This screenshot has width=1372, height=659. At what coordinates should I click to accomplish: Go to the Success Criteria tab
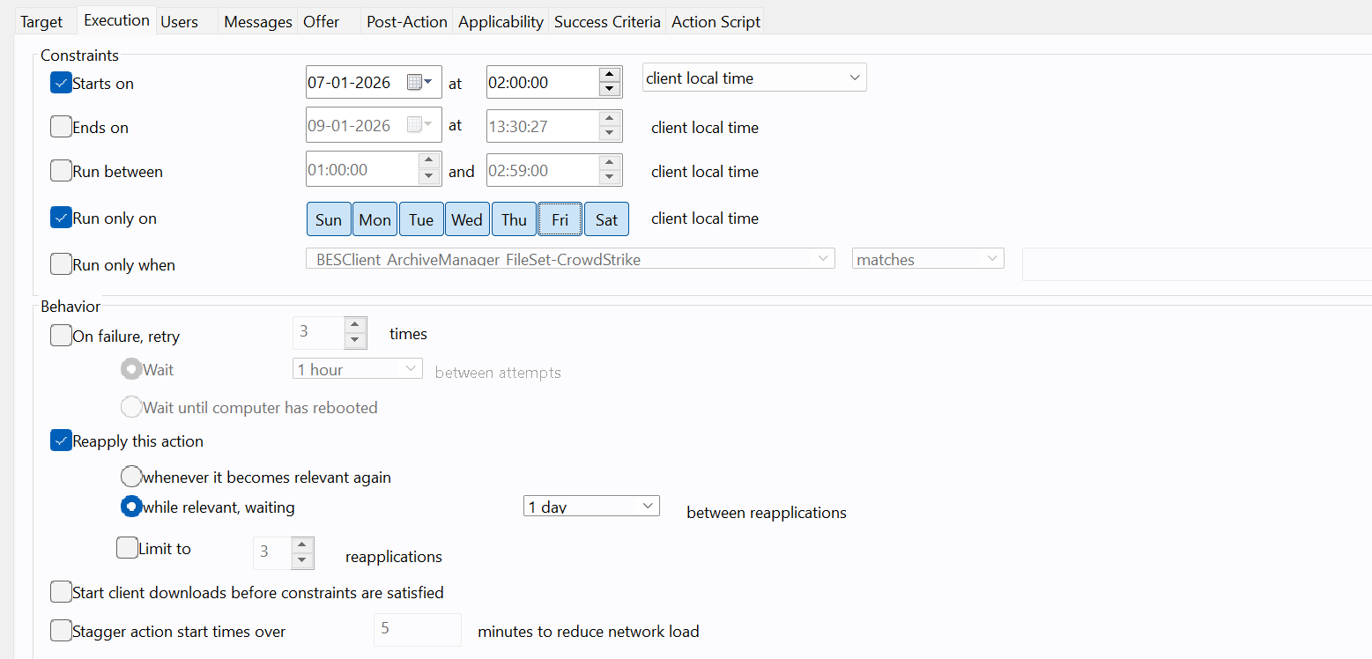click(606, 22)
